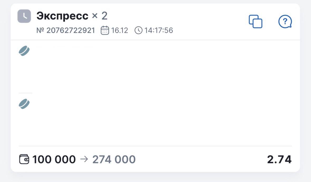Click the № symbol before the bet number
Screen dimensions: 311x182
40,31
